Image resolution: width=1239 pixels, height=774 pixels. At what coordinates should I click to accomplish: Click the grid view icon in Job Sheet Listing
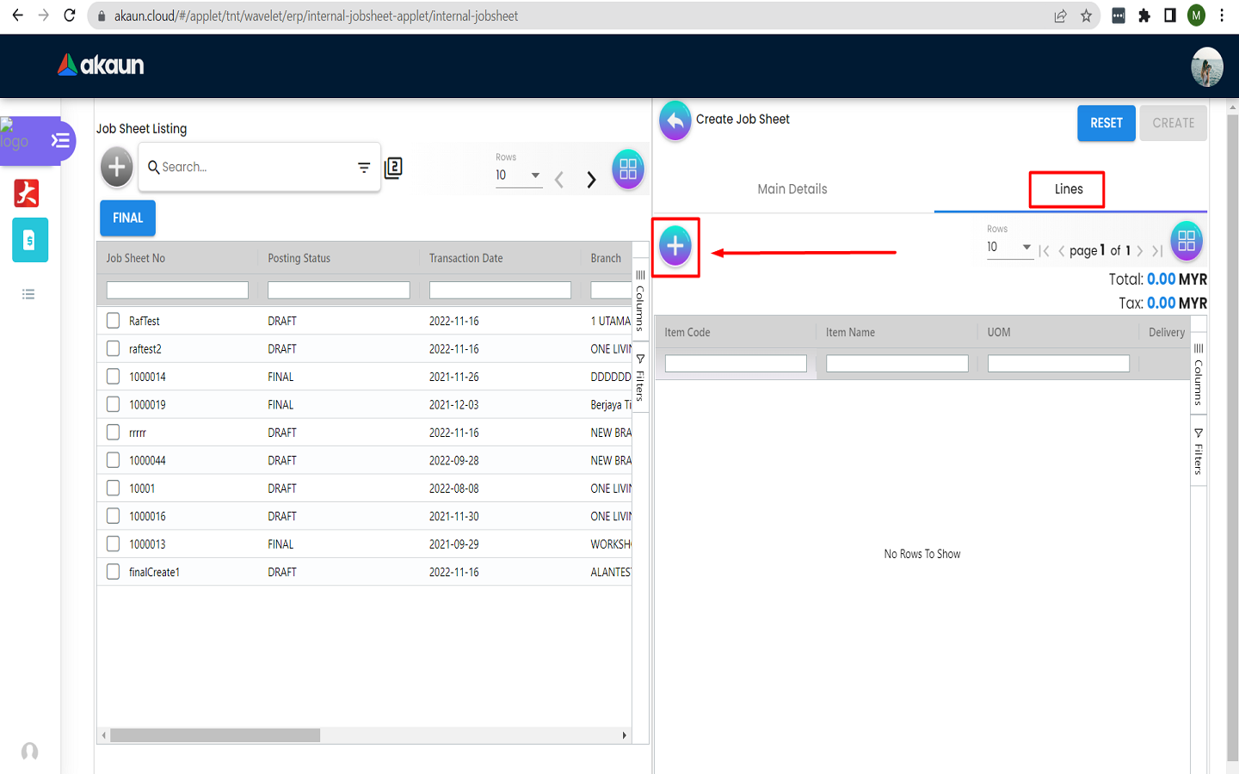coord(628,169)
